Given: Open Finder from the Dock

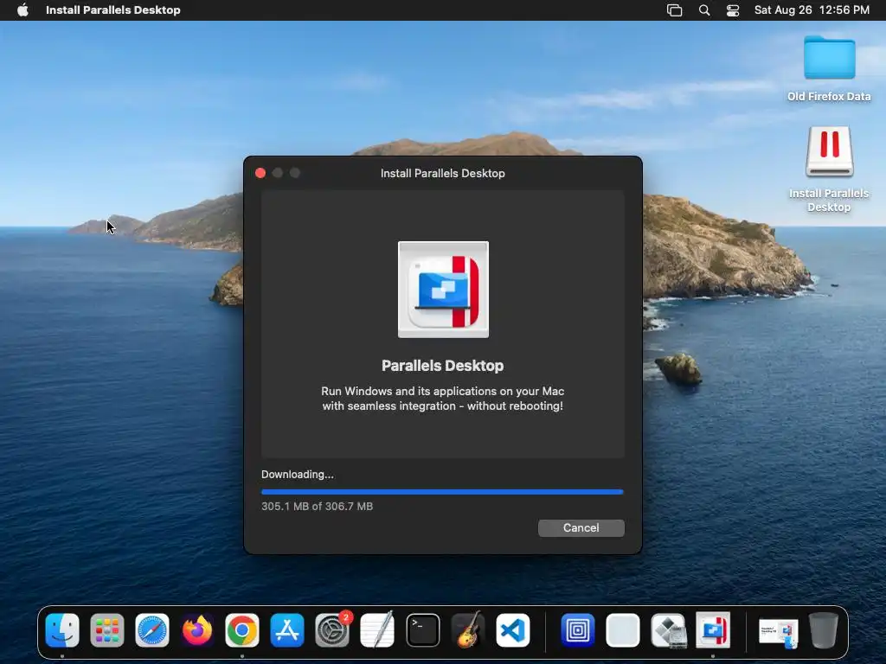Looking at the screenshot, I should coord(62,630).
